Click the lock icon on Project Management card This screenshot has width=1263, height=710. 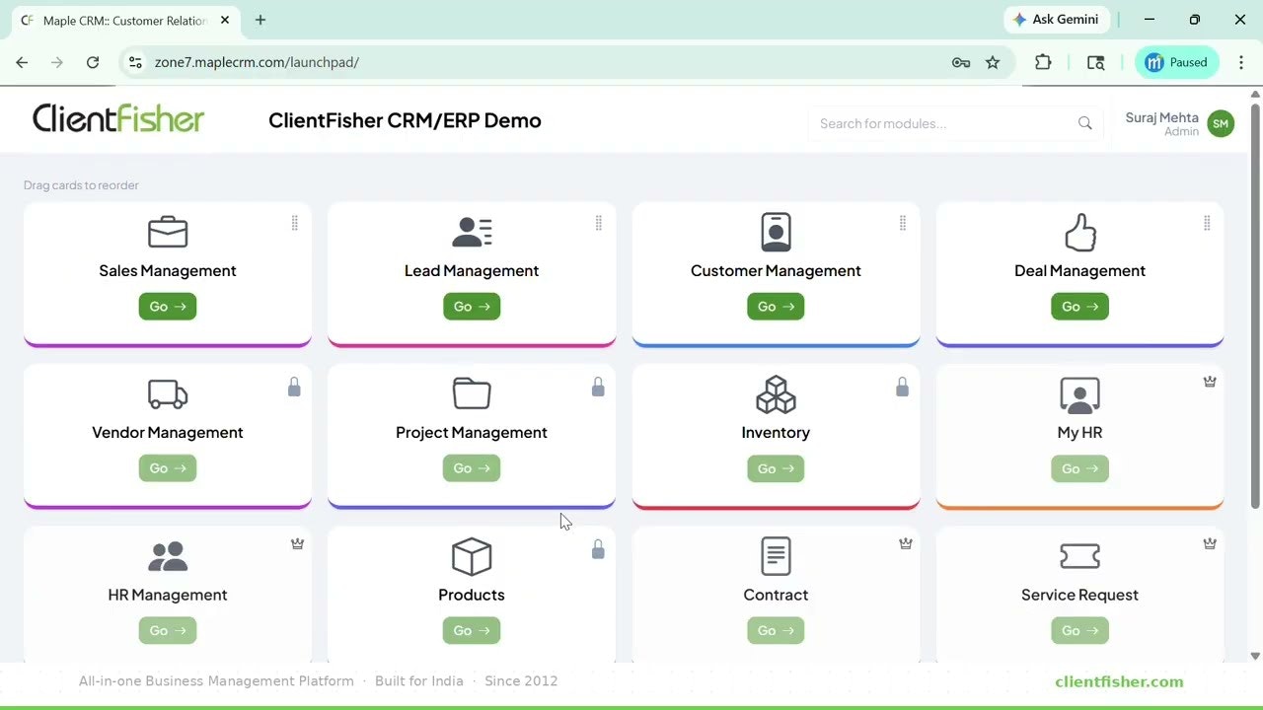point(598,389)
